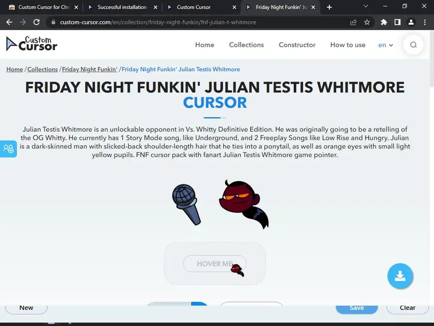Click the microphone cursor image
Image resolution: width=434 pixels, height=326 pixels.
coord(186,205)
